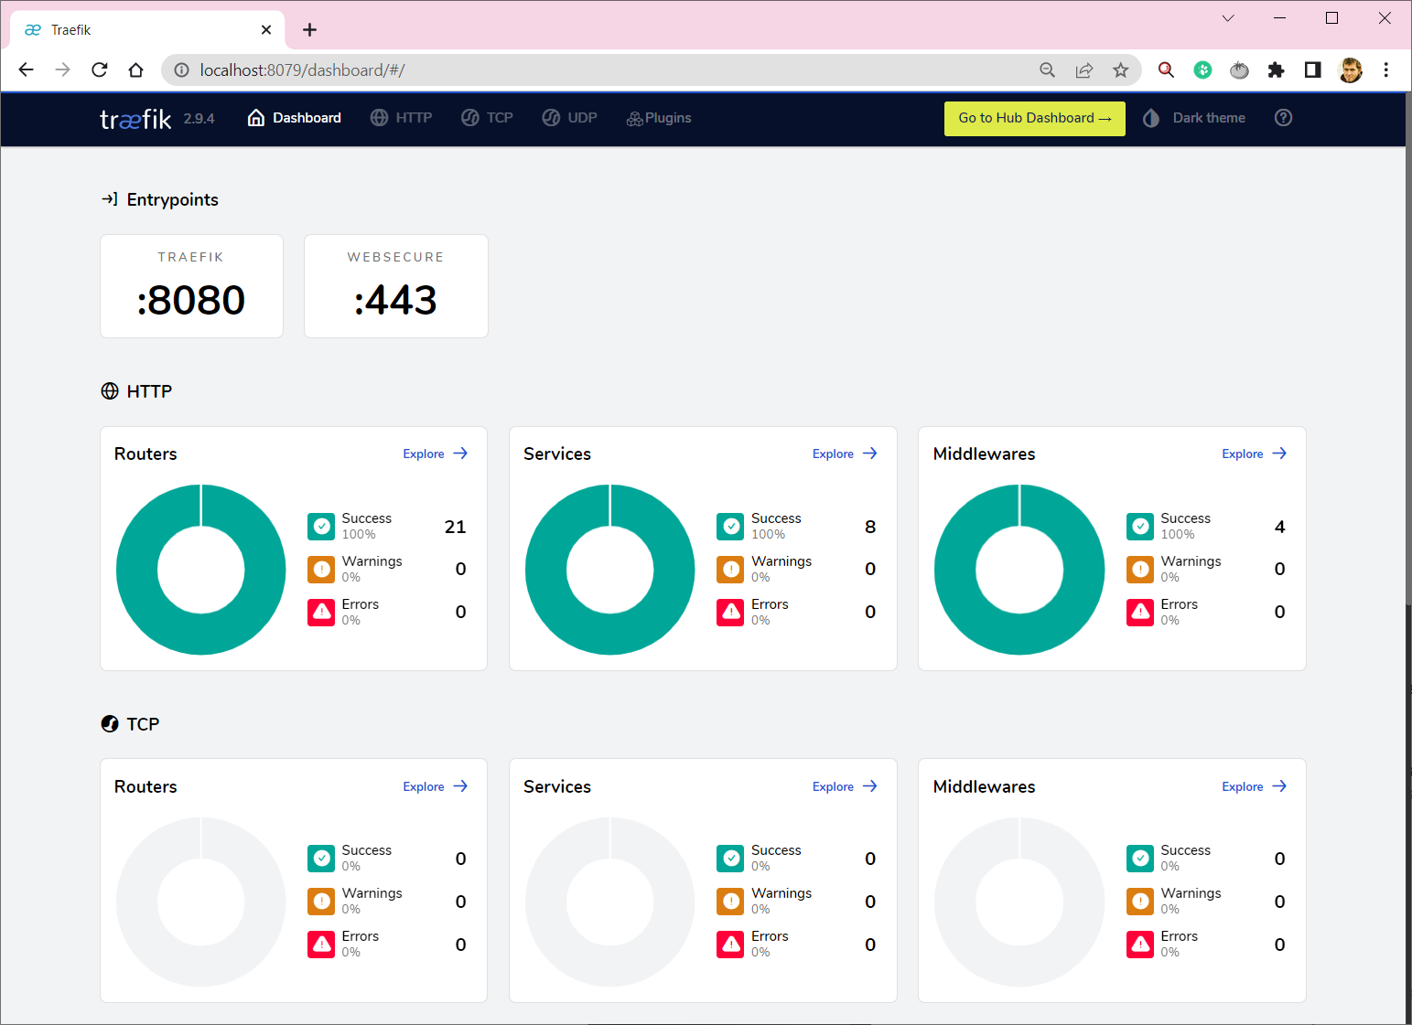
Task: Open the UDP section icon in navbar
Action: point(552,117)
